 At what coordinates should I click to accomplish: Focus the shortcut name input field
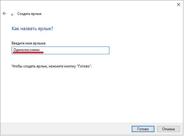[x=60, y=50]
